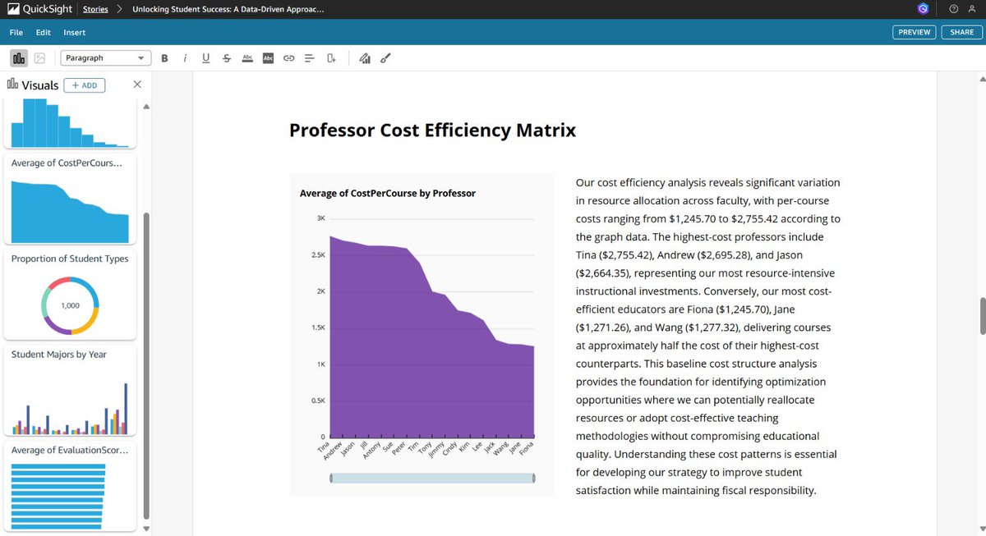
Task: Click the ADD visual button
Action: pyautogui.click(x=84, y=85)
